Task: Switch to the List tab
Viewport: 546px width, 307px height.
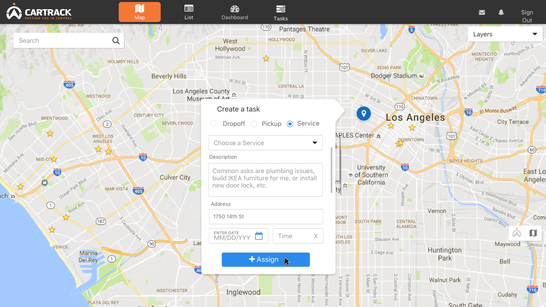Action: (189, 12)
